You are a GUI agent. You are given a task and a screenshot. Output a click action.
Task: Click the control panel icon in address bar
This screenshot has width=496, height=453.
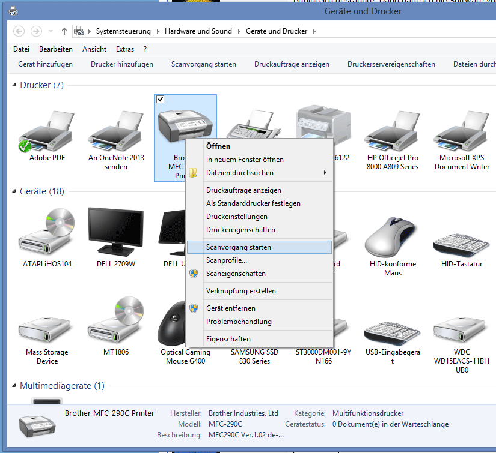79,31
